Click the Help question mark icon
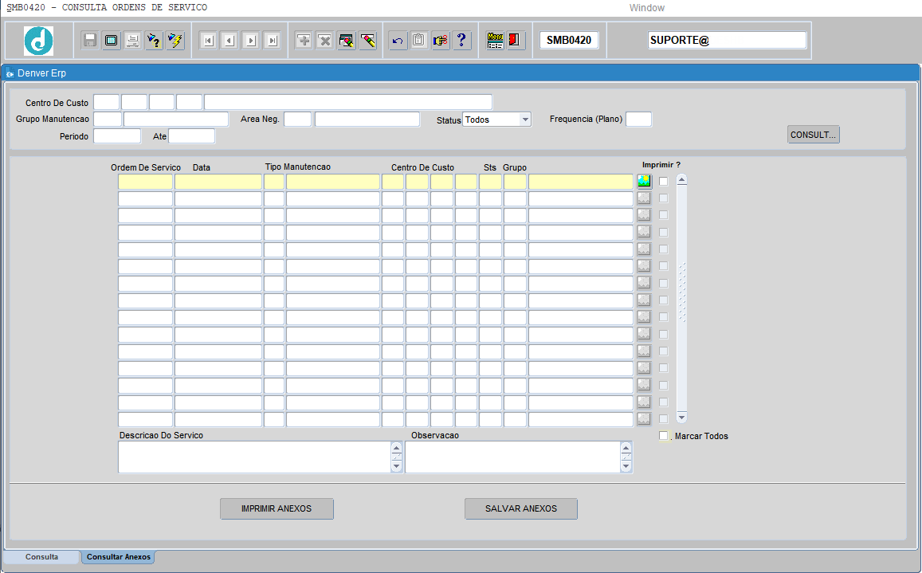922x573 pixels. click(x=461, y=41)
